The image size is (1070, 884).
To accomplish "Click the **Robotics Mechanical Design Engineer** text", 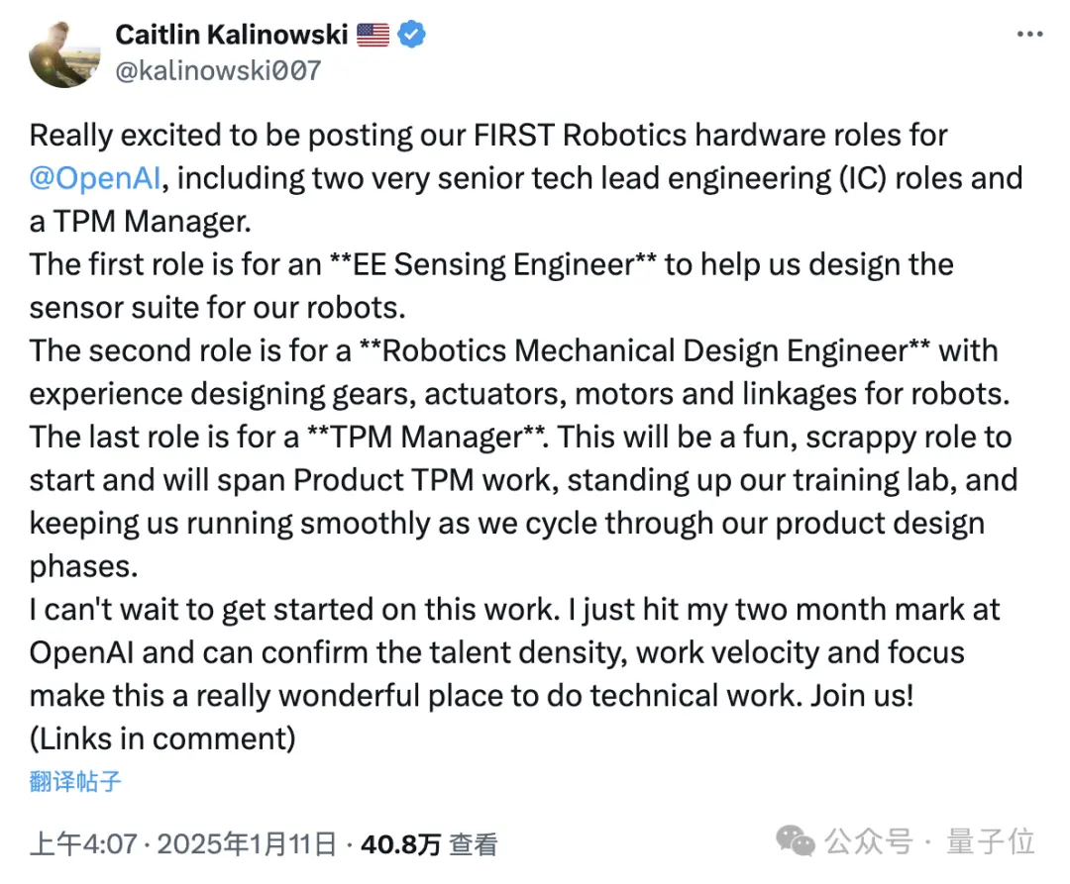I will 644,351.
